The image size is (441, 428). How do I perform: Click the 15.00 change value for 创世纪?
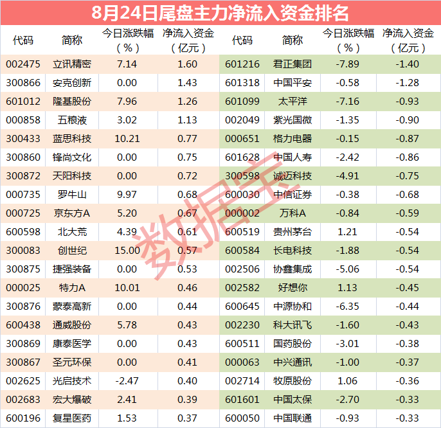[127, 250]
